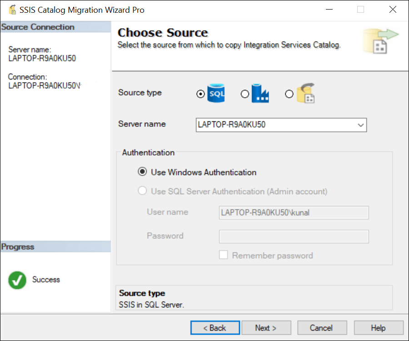Click the SSIS file source type icon
This screenshot has height=341, width=409.
tap(306, 94)
